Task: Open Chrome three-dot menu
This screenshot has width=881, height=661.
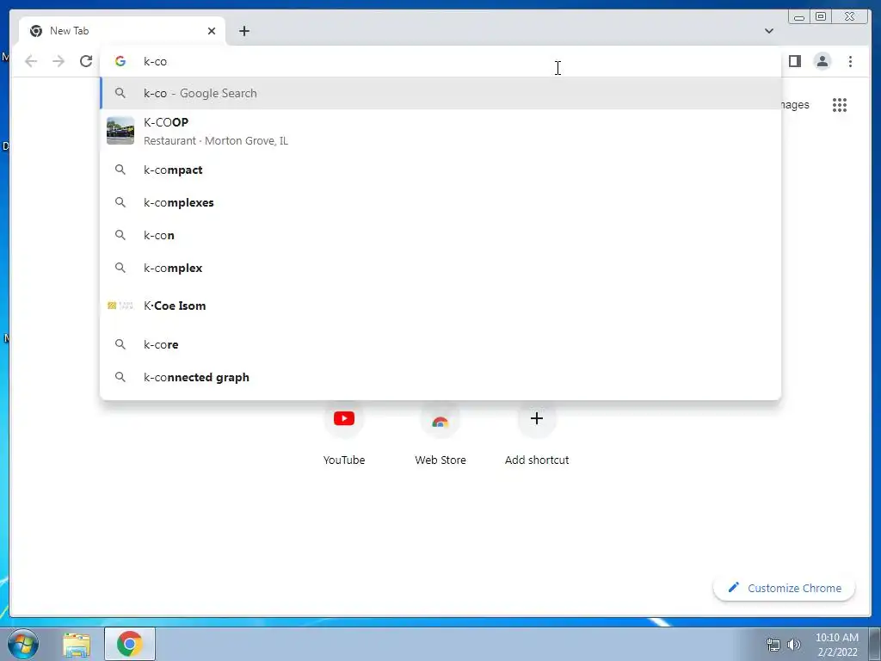Action: click(x=850, y=61)
